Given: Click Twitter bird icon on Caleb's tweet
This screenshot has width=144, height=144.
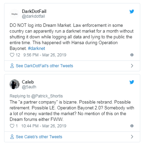Looking at the screenshot, I should coord(132,82).
